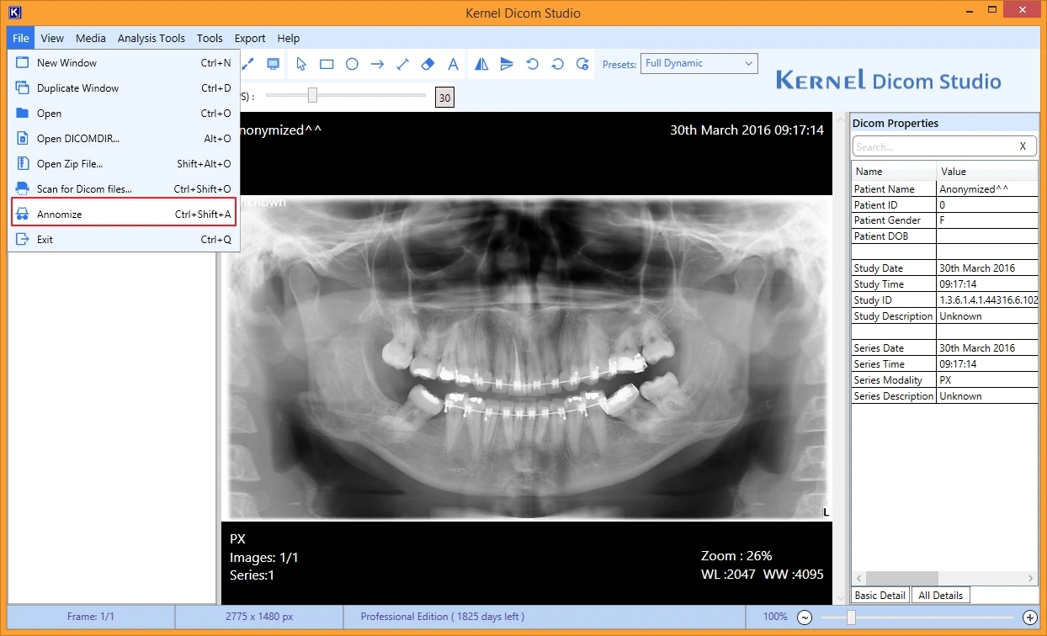Select the Study ID value cell
The image size is (1047, 636).
pos(988,300)
